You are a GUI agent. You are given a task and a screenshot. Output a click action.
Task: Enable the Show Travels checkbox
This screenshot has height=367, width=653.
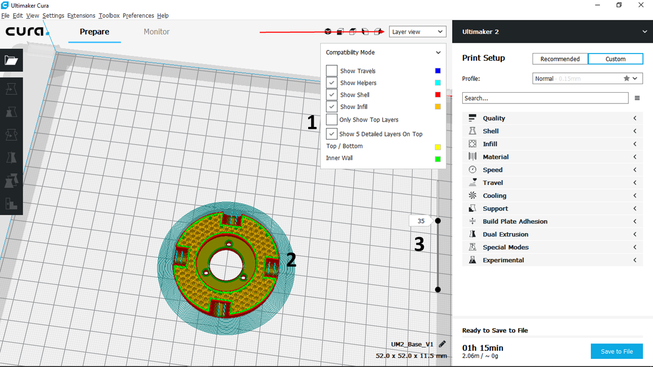pyautogui.click(x=332, y=71)
